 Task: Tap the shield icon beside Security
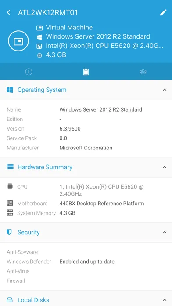[9, 232]
